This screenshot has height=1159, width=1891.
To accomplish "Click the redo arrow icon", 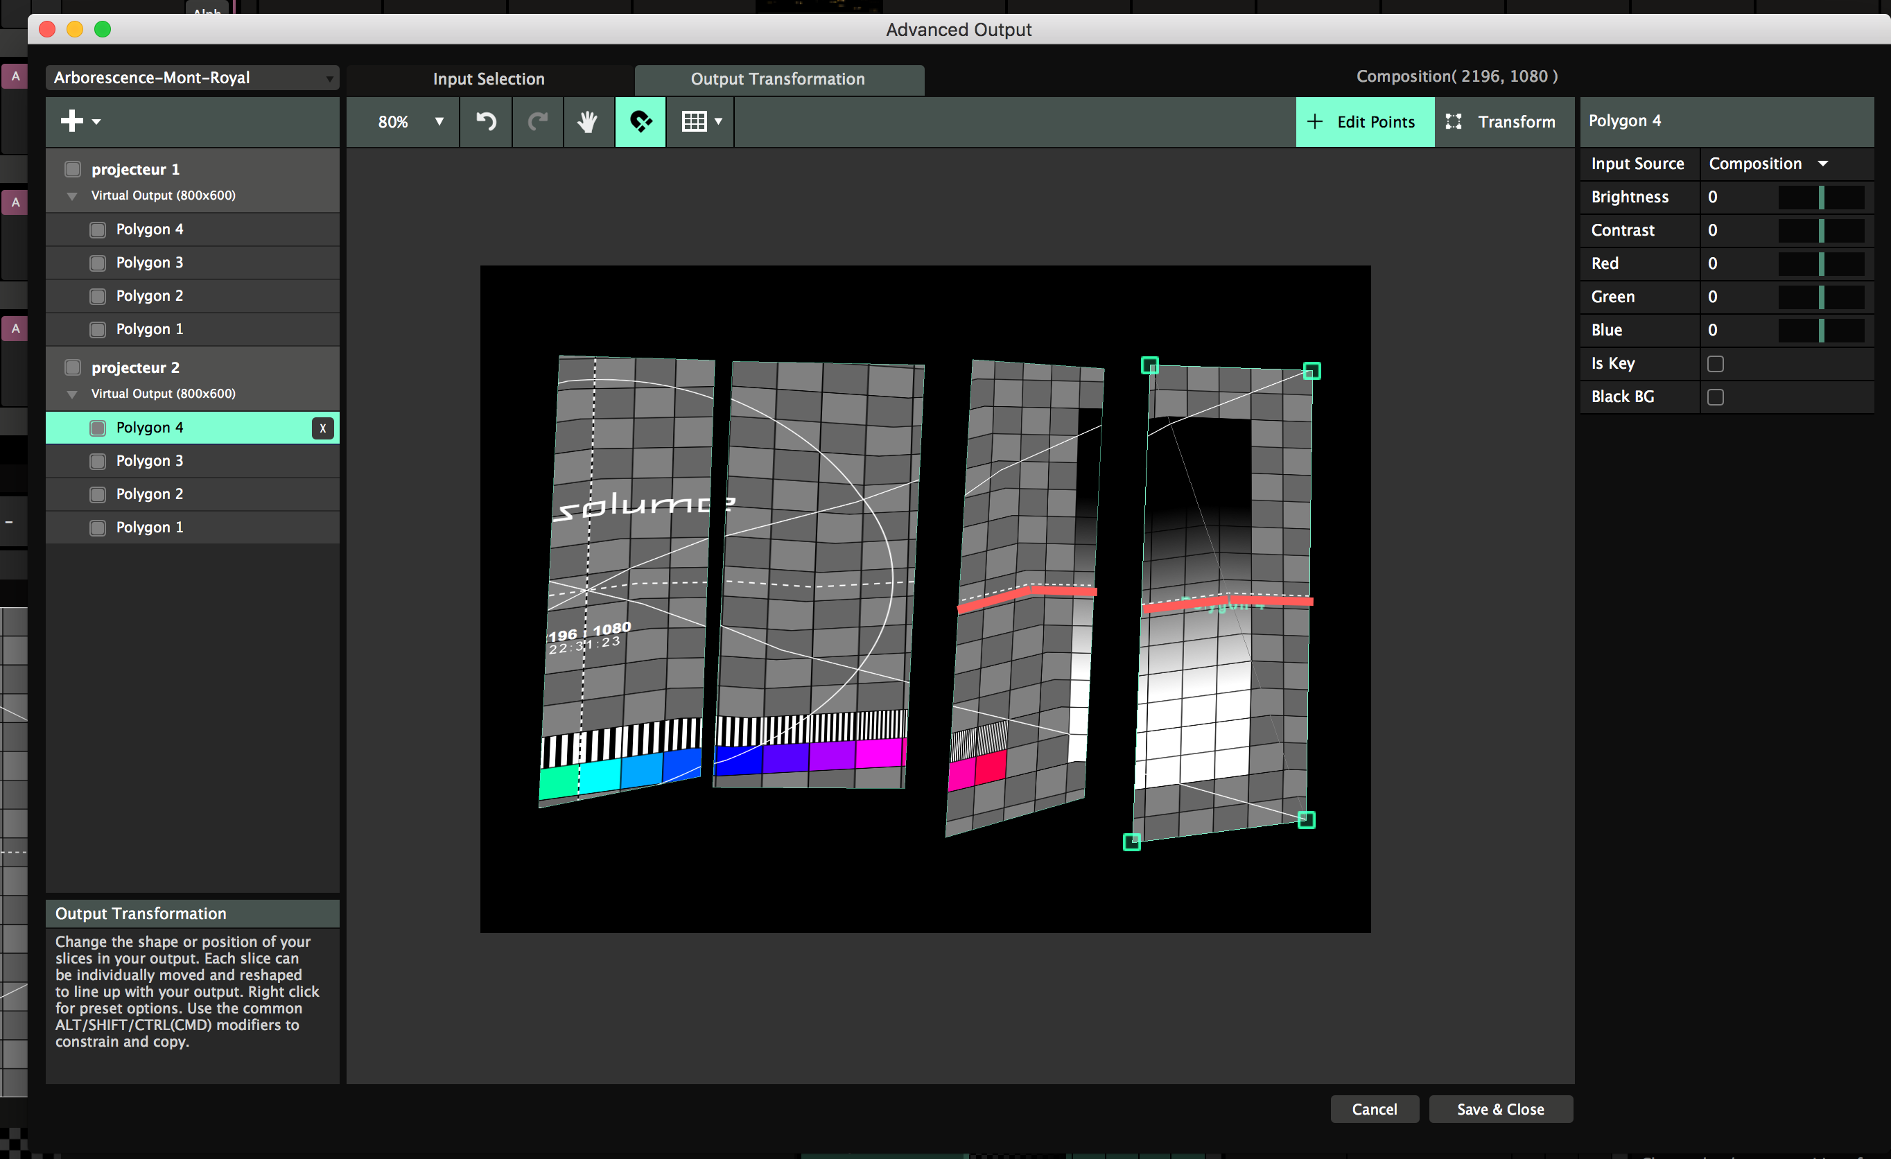I will (537, 121).
